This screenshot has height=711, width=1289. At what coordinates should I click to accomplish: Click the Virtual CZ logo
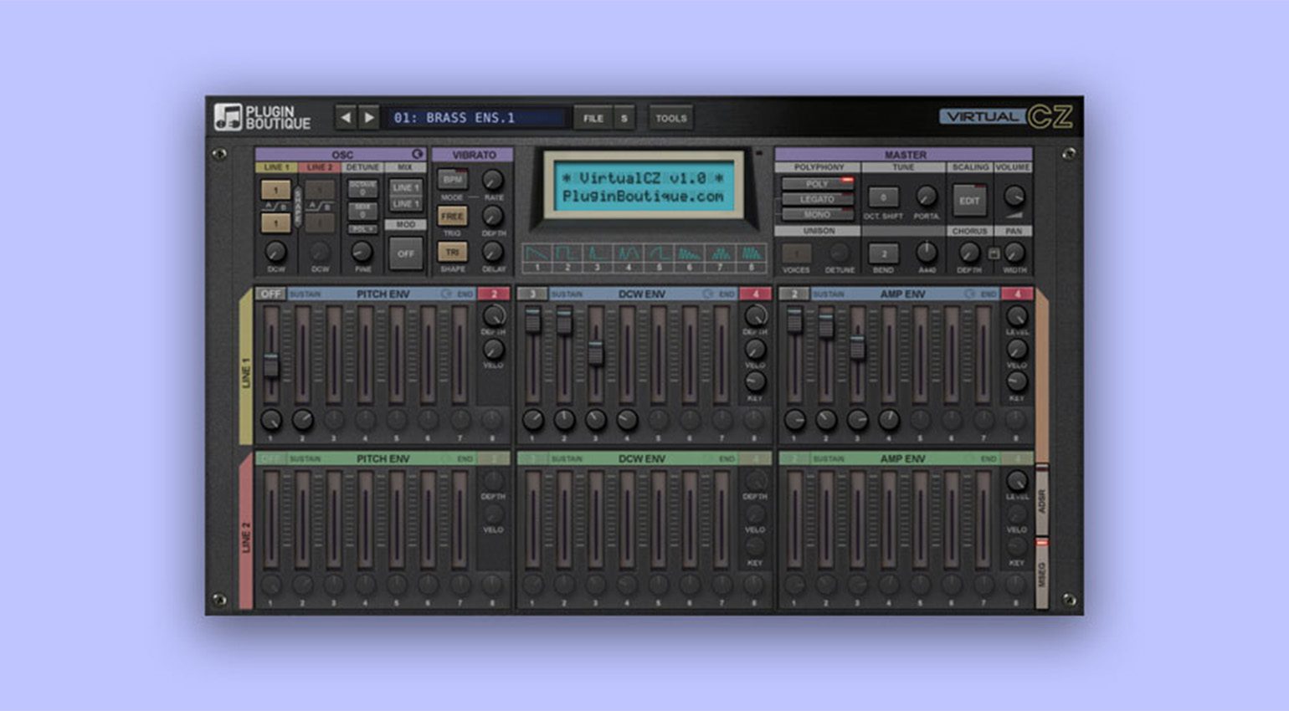coord(1005,116)
